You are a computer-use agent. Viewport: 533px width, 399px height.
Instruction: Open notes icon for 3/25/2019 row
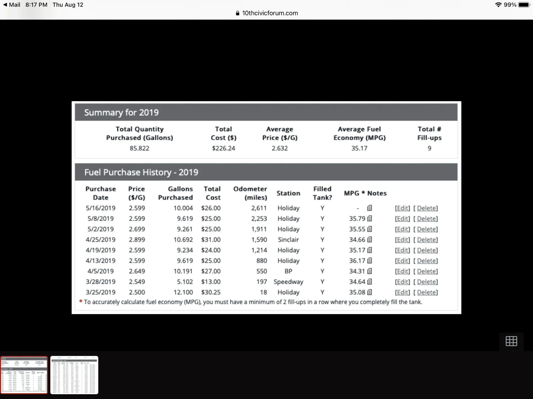pyautogui.click(x=369, y=292)
